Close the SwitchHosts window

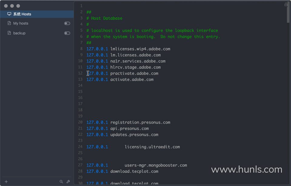[x=6, y=6]
